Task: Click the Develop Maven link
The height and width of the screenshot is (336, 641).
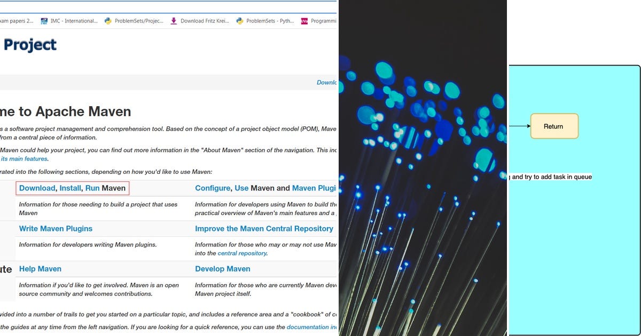Action: [x=223, y=269]
